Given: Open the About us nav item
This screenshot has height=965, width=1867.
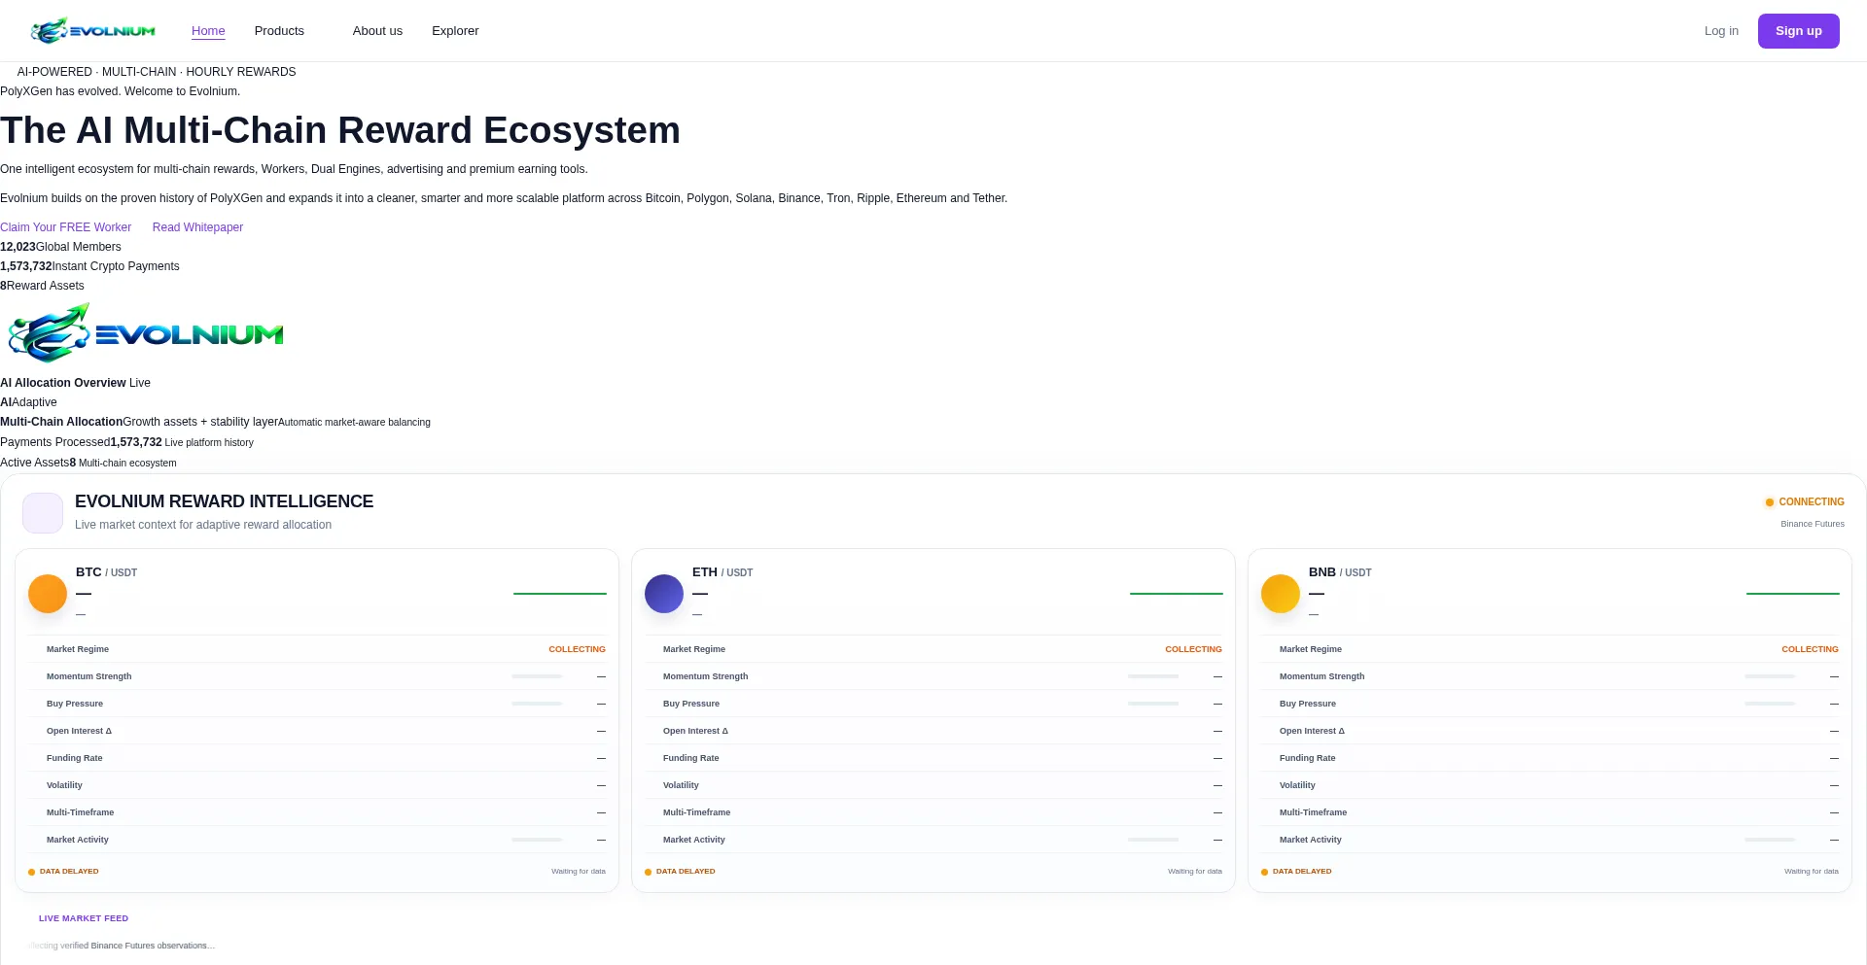Looking at the screenshot, I should 377,31.
